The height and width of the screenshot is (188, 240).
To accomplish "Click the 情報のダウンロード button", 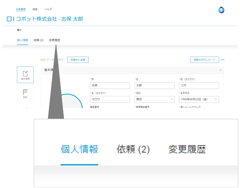I will coord(204,60).
